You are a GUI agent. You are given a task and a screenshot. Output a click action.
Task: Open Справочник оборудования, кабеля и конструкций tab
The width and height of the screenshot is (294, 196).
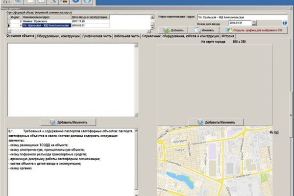(180, 36)
